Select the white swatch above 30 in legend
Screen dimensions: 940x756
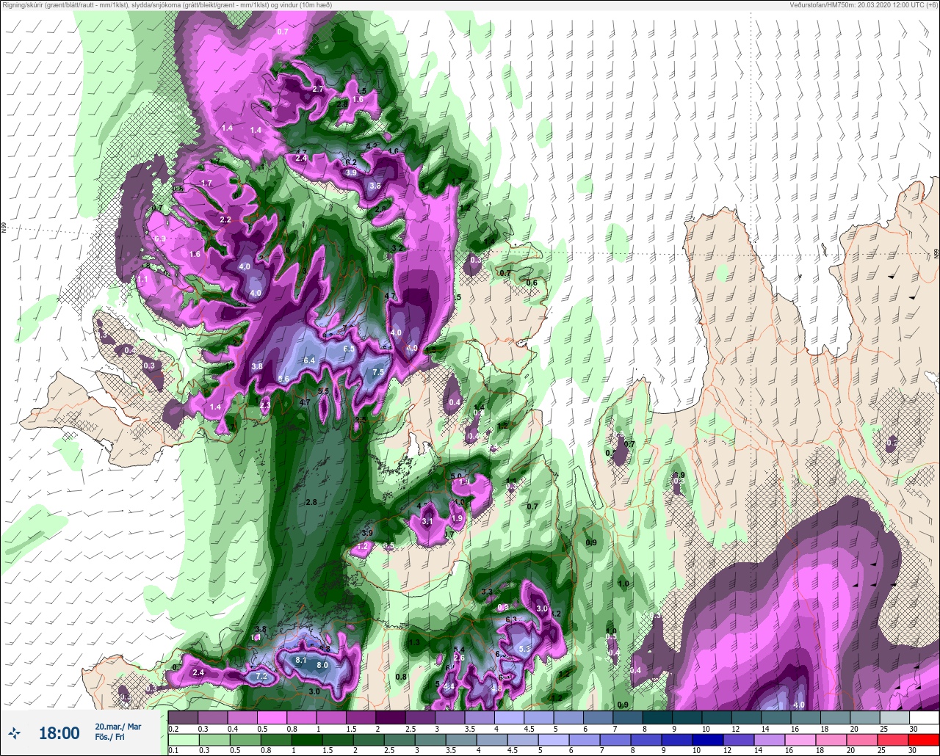[x=925, y=717]
